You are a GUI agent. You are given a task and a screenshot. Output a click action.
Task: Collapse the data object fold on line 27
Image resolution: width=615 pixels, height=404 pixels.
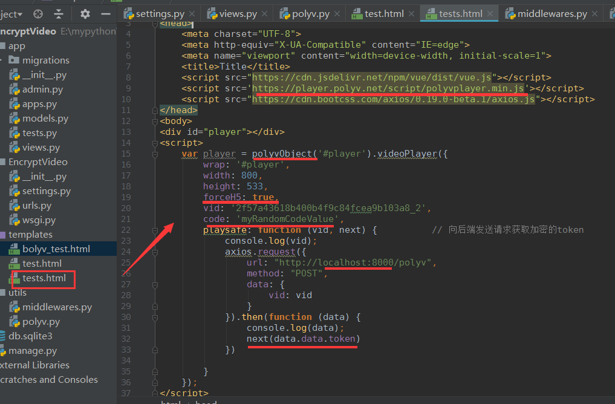(155, 285)
